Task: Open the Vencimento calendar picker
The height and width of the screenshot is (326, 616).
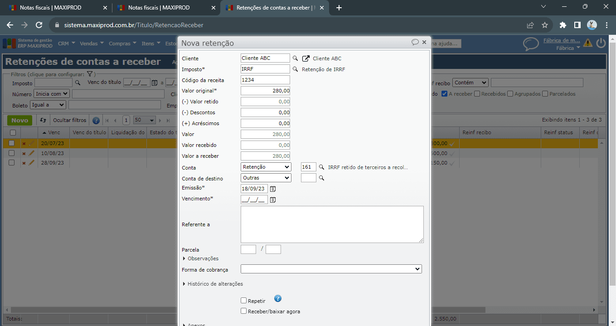Action: point(273,199)
